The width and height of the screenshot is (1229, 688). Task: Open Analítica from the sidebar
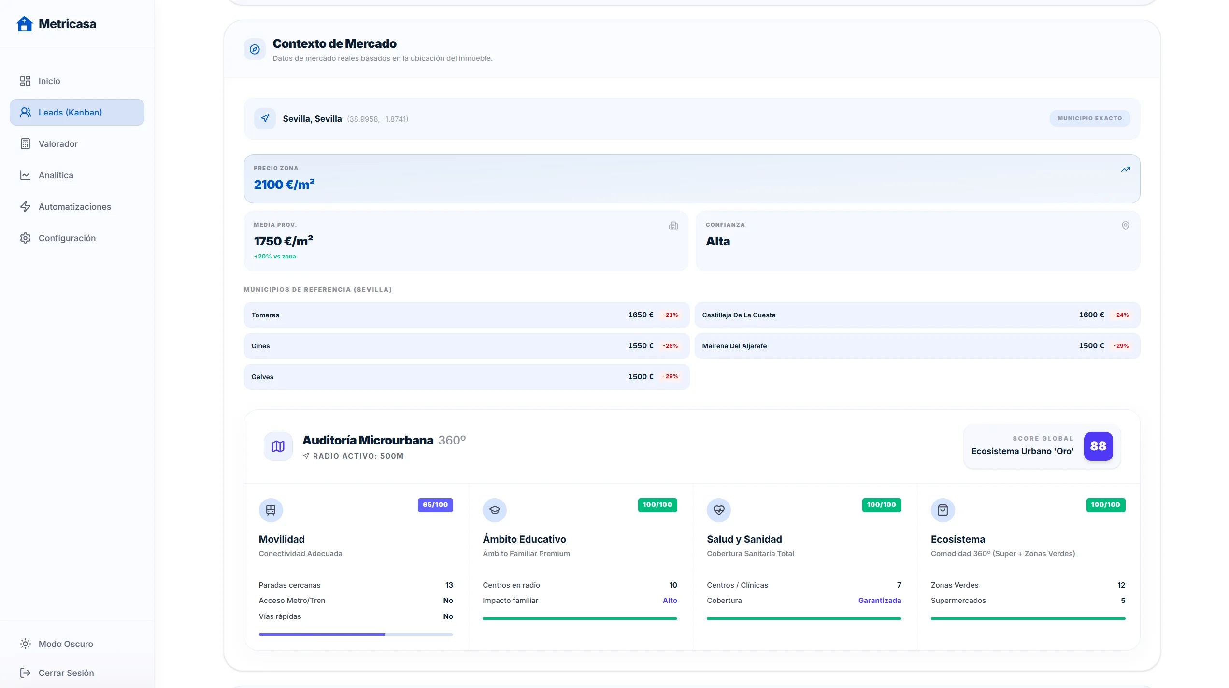pos(56,175)
